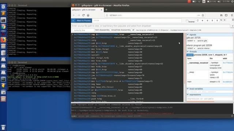Open Sublime Text from the Ubuntu launcher
The image size is (234, 131).
click(3, 13)
